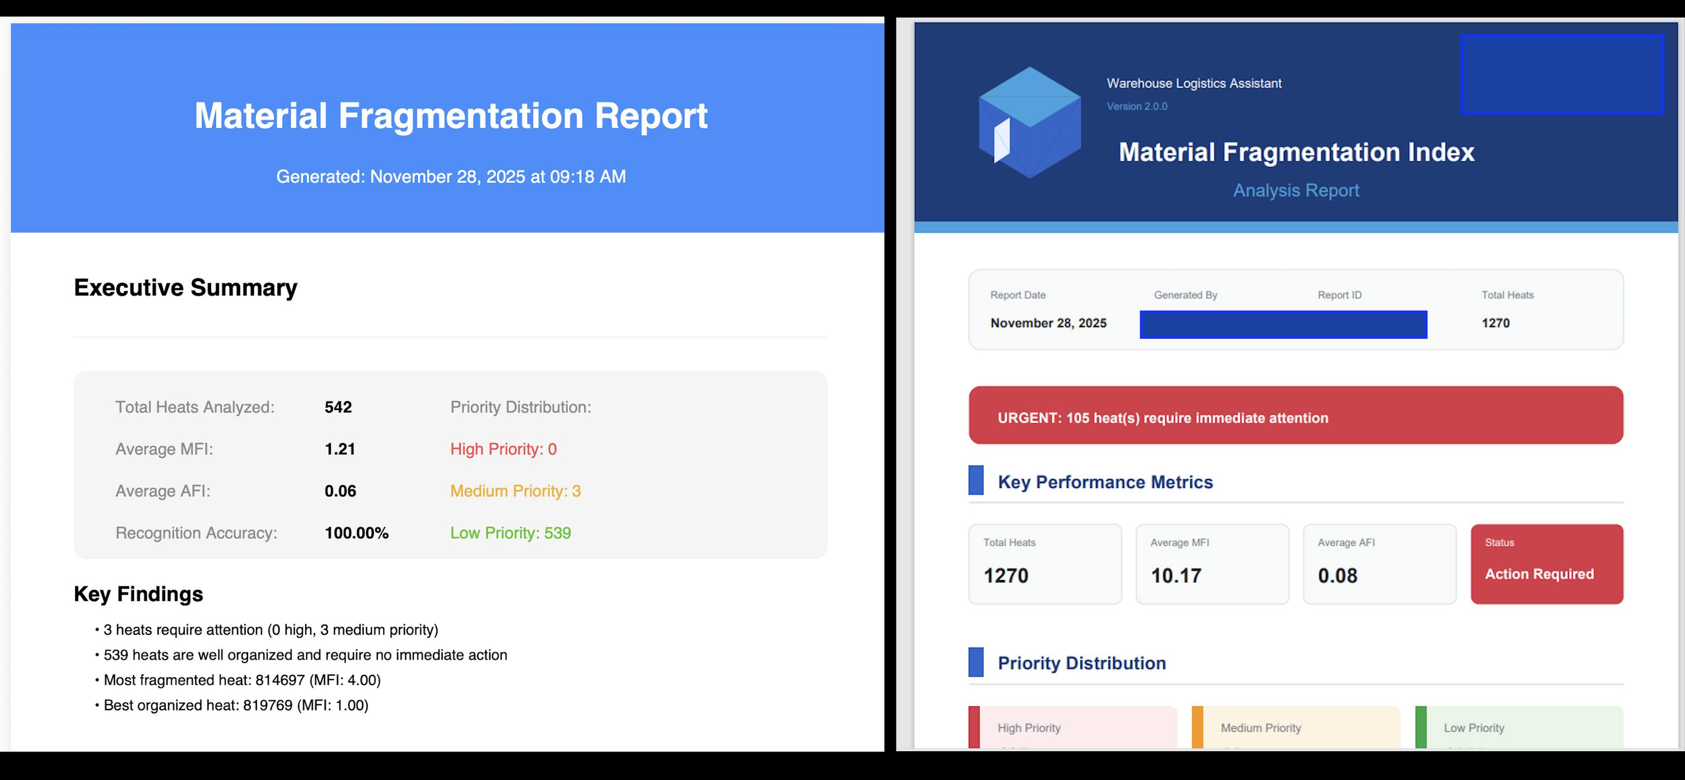This screenshot has height=780, width=1685.
Task: Click the blue cube logo icon
Action: [x=1030, y=122]
